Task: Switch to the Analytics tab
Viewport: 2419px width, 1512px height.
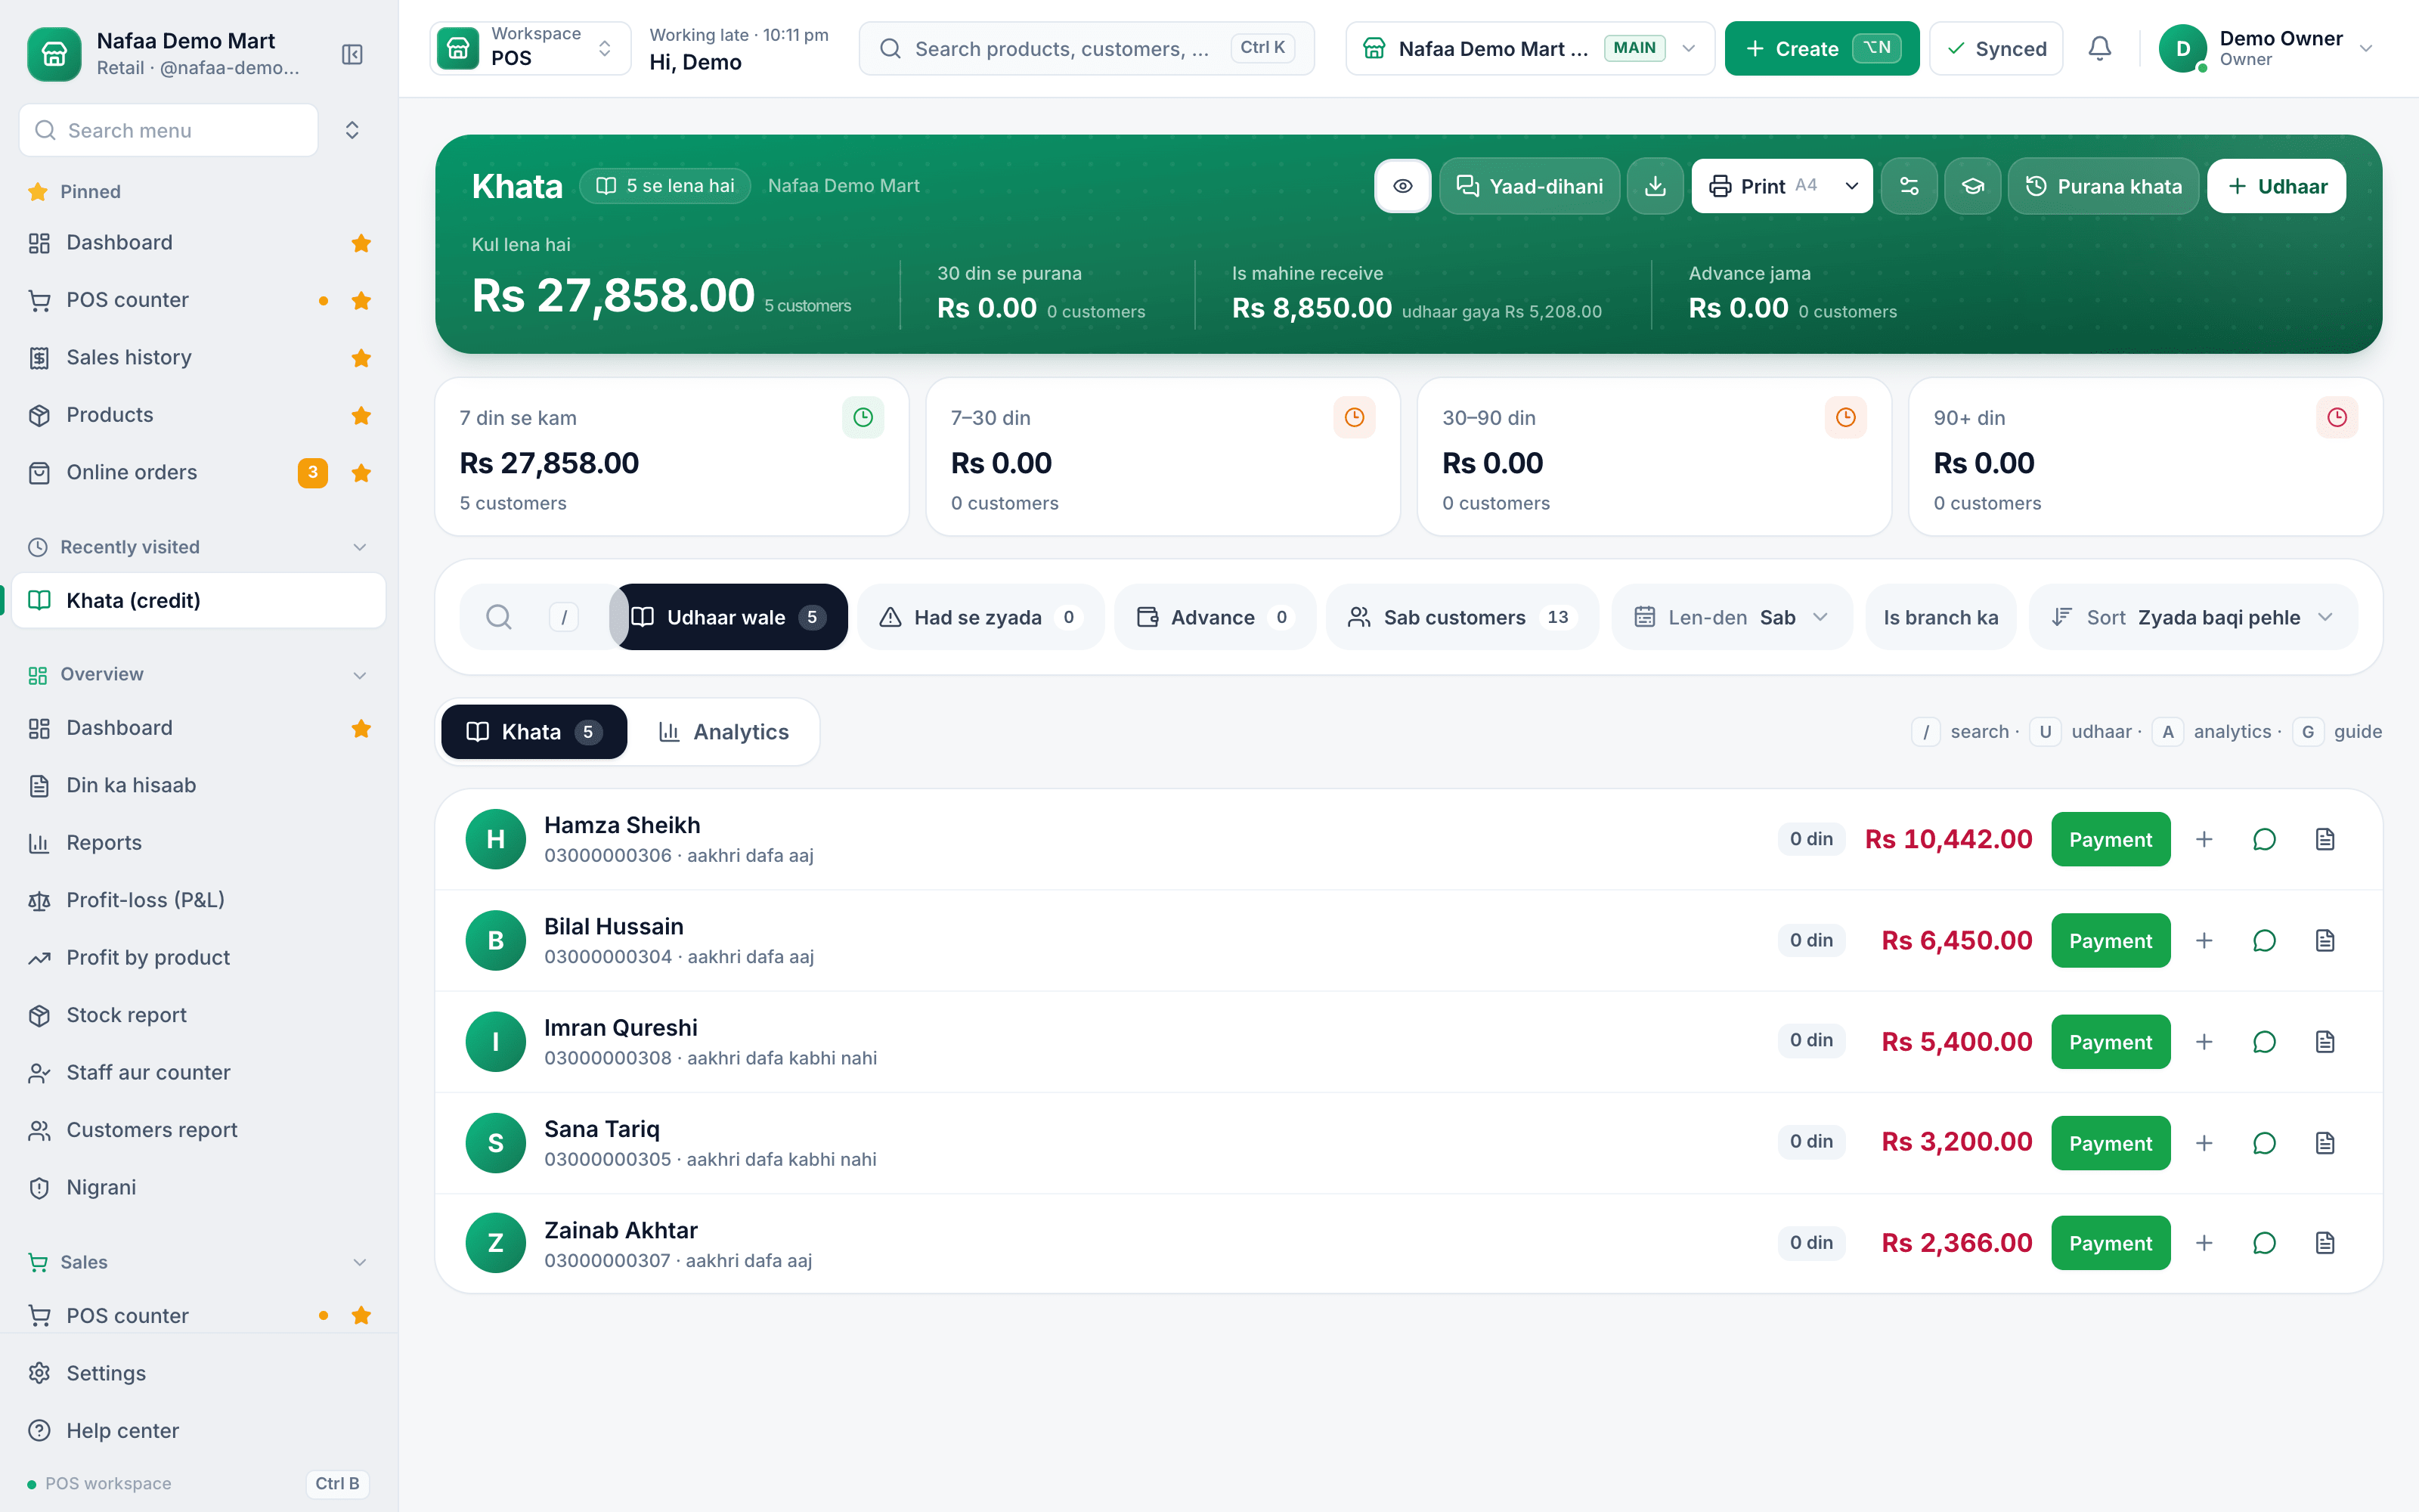Action: click(723, 732)
